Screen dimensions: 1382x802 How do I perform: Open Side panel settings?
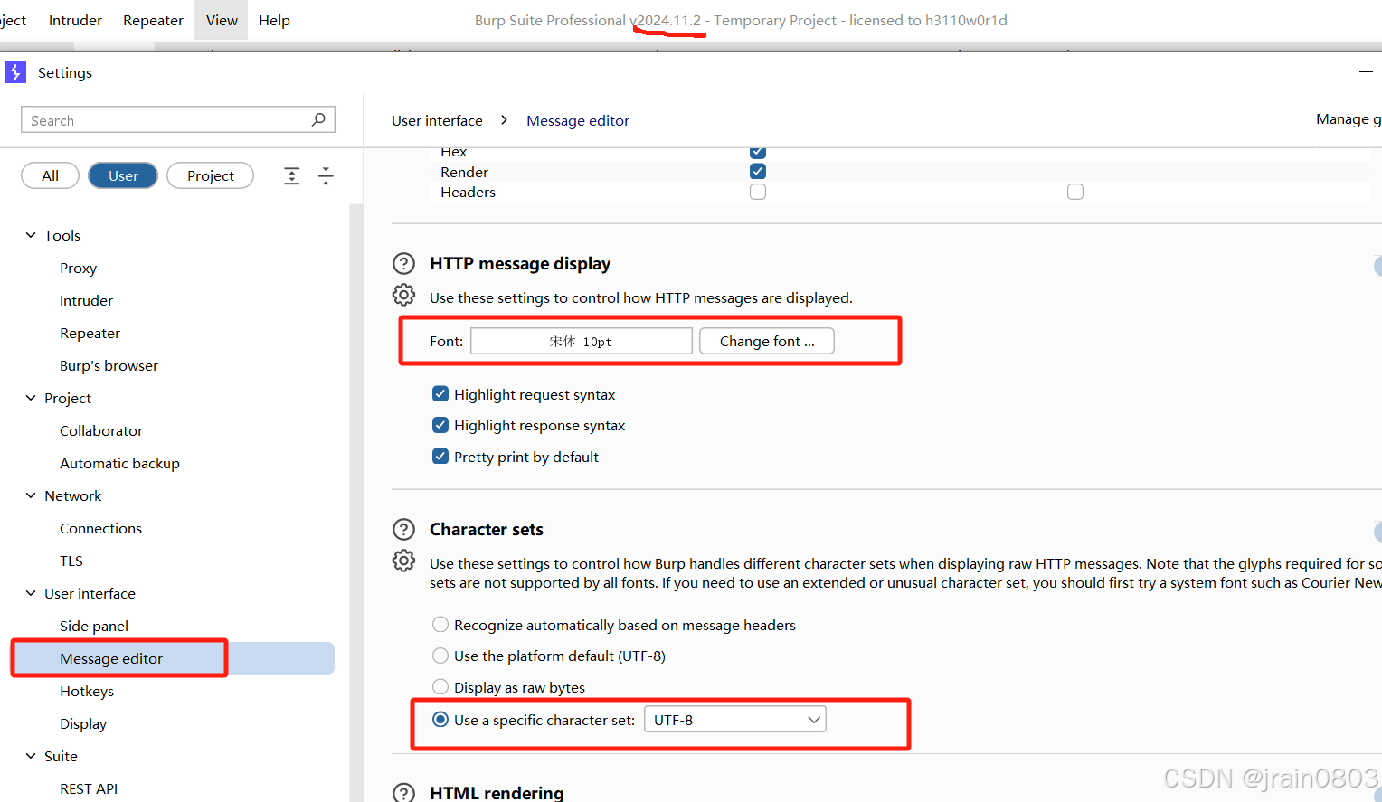pos(94,626)
